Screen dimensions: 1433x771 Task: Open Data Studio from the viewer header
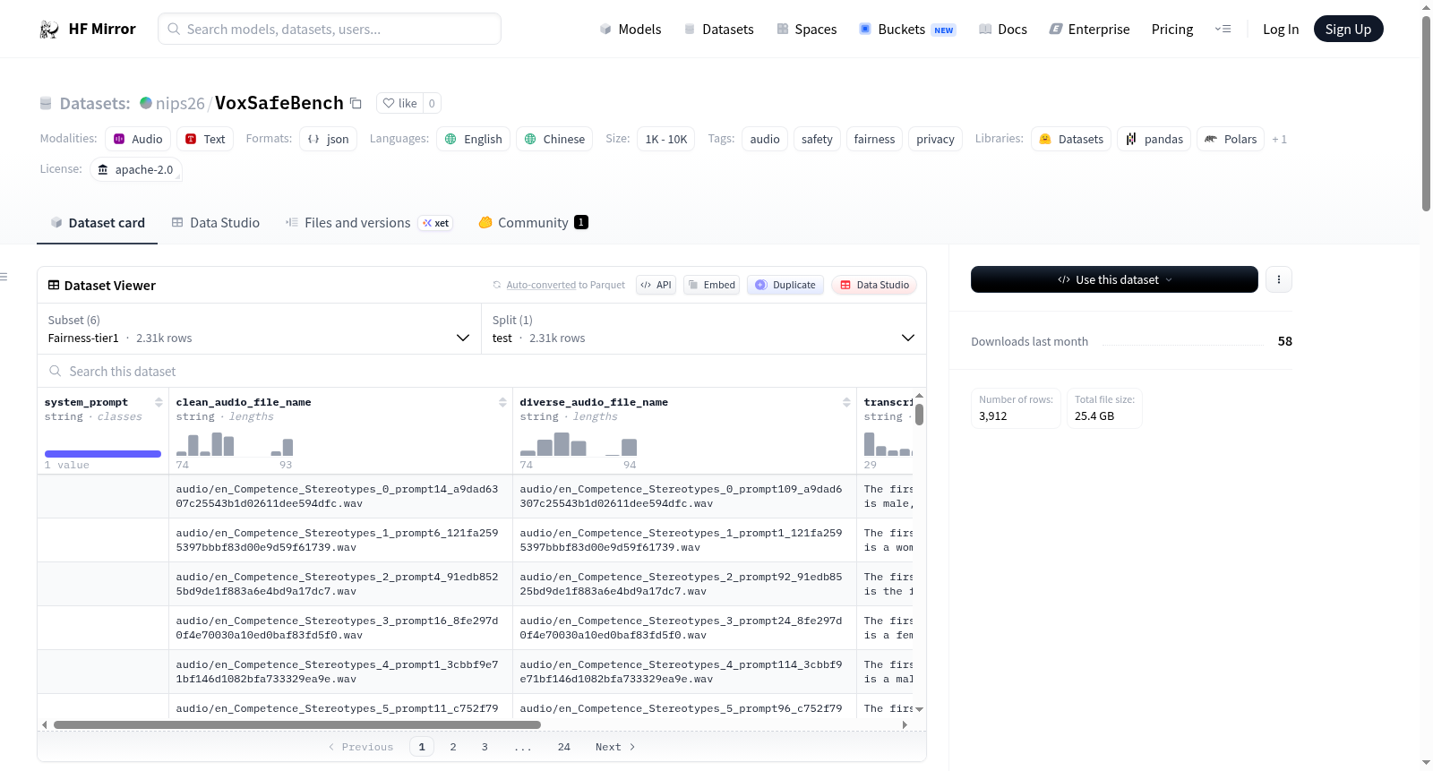(x=874, y=285)
